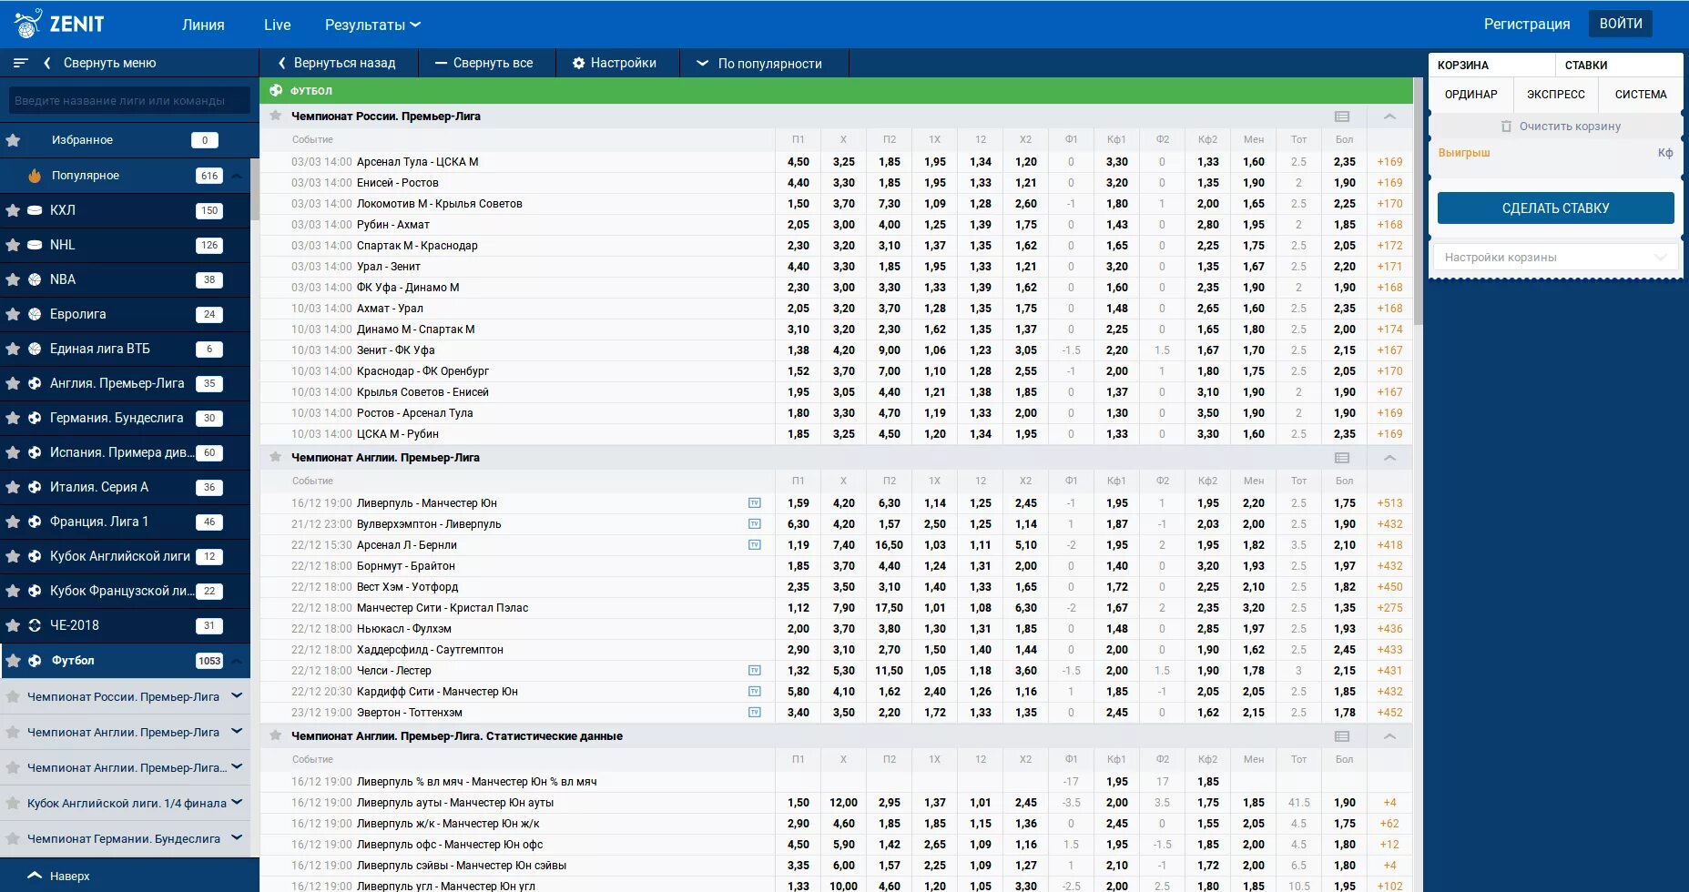
Task: Click the Англия. Премьер-Лига football icon
Action: click(35, 383)
